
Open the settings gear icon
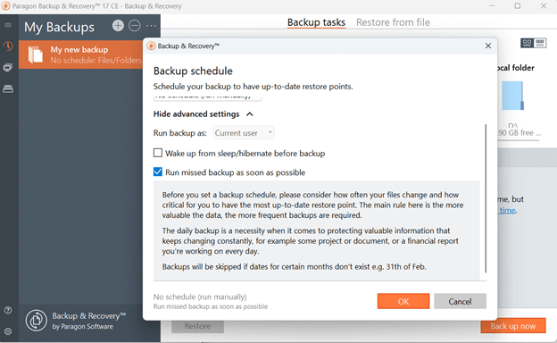coord(8,331)
